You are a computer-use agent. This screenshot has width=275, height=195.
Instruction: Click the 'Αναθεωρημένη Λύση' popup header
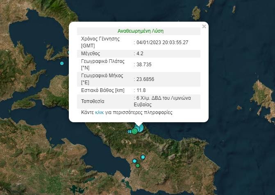point(141,31)
